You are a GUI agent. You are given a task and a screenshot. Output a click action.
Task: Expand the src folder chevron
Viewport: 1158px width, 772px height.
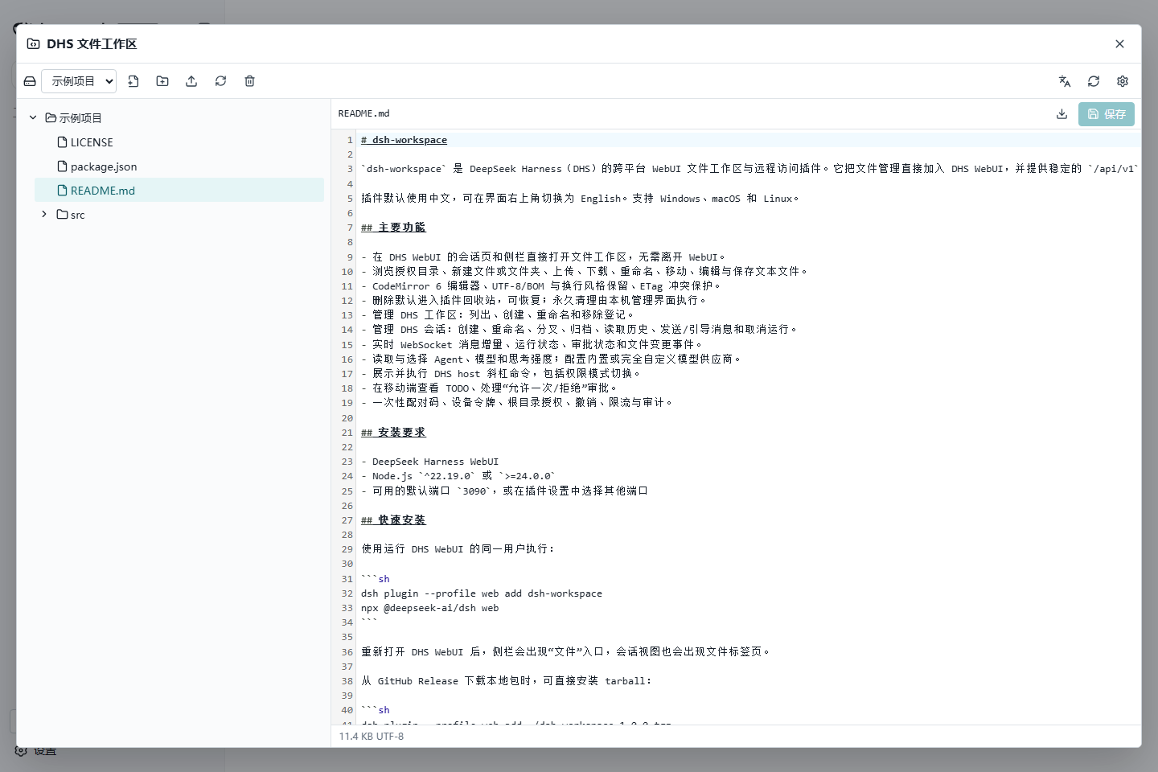[x=44, y=215]
